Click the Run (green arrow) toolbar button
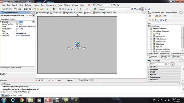This screenshot has height=103, width=184. coord(47,9)
